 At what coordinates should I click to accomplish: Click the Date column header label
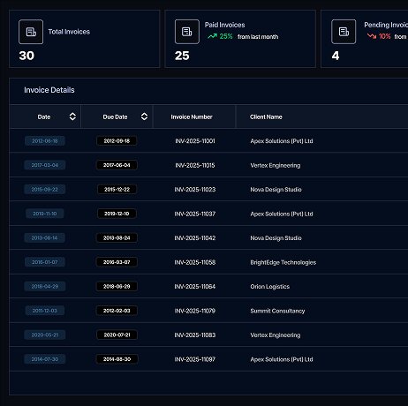44,117
